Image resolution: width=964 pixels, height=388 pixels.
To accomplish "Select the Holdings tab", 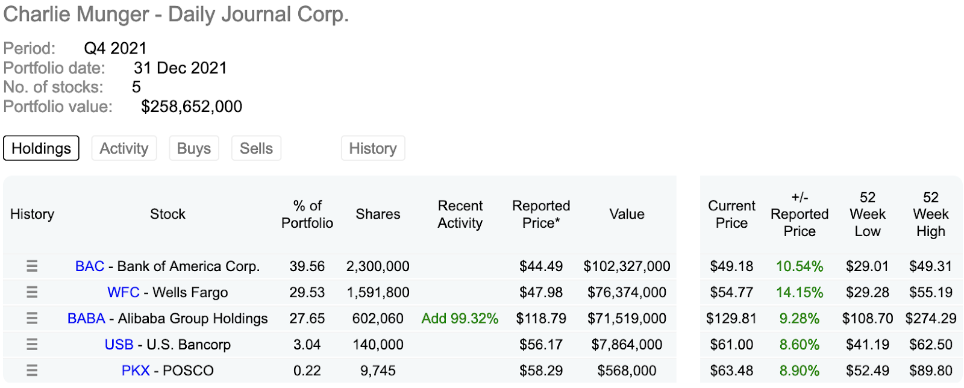I will [41, 148].
